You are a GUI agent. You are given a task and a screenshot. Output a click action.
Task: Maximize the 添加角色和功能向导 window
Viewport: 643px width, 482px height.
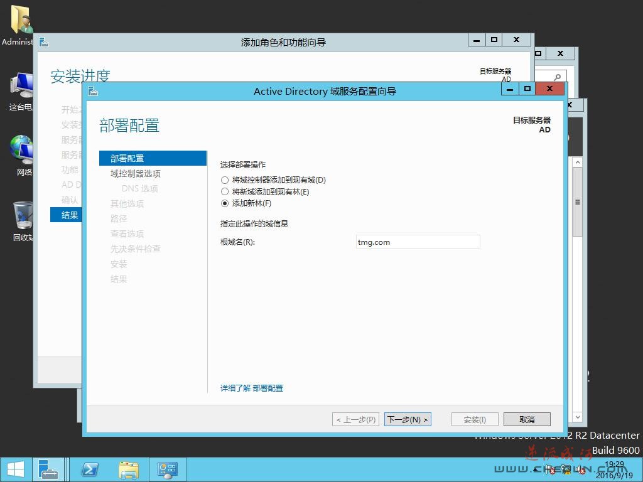coord(494,40)
